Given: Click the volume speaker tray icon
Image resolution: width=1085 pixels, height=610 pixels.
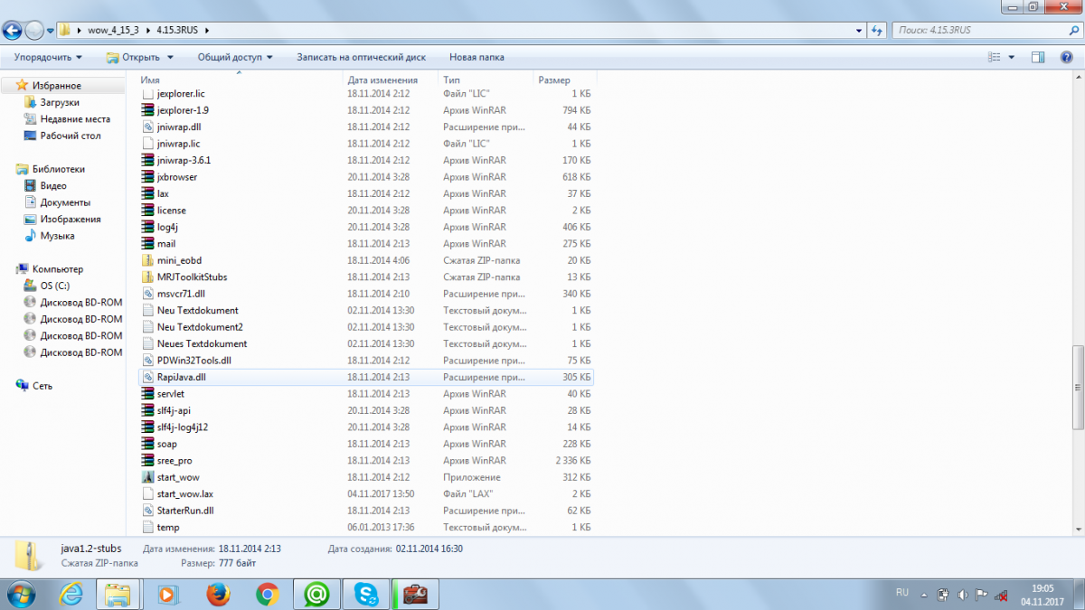Looking at the screenshot, I should tap(961, 595).
